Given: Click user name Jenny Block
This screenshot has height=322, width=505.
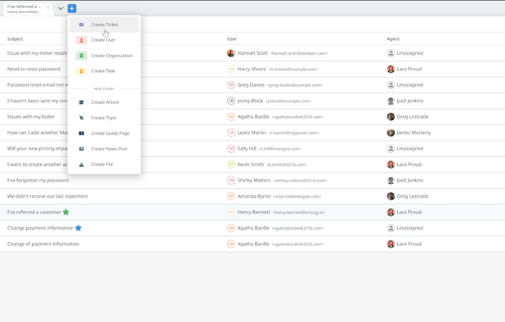Looking at the screenshot, I should tap(250, 101).
